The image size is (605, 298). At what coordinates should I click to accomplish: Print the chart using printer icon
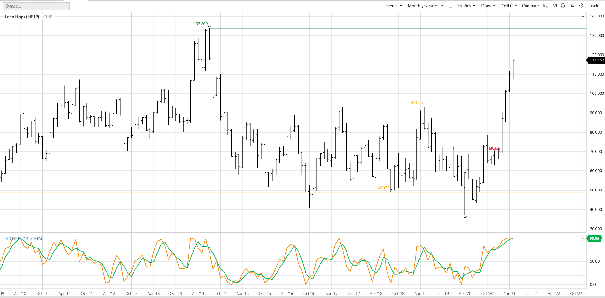point(563,6)
